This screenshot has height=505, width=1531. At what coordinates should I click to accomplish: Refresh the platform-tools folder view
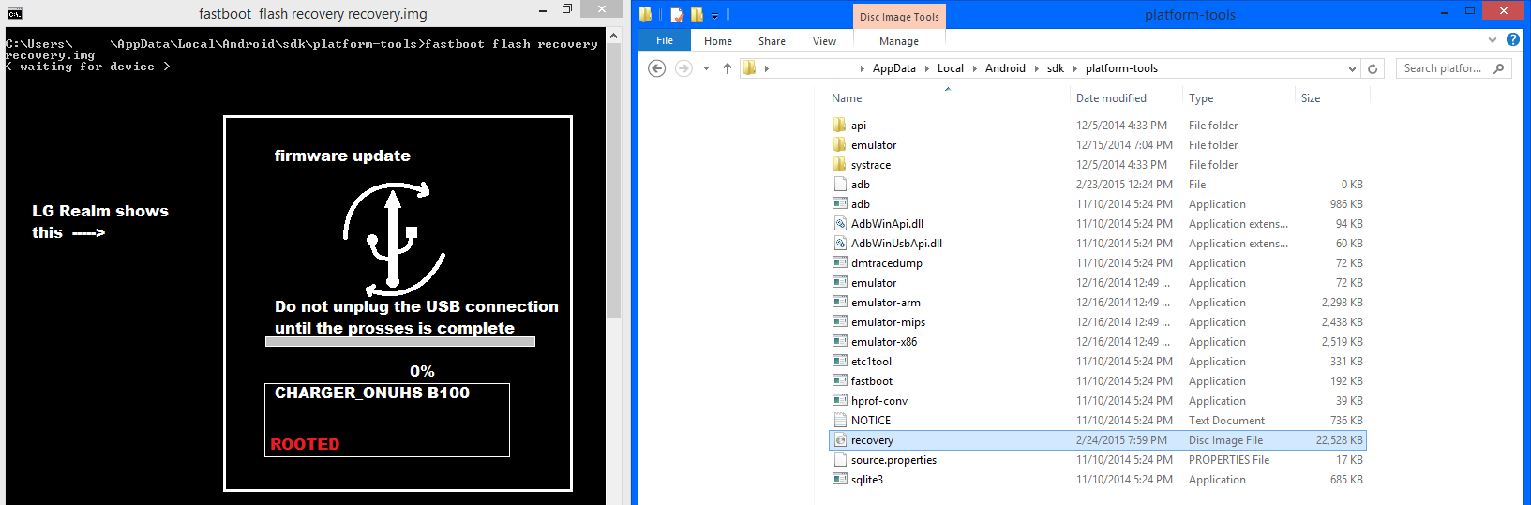(1373, 68)
